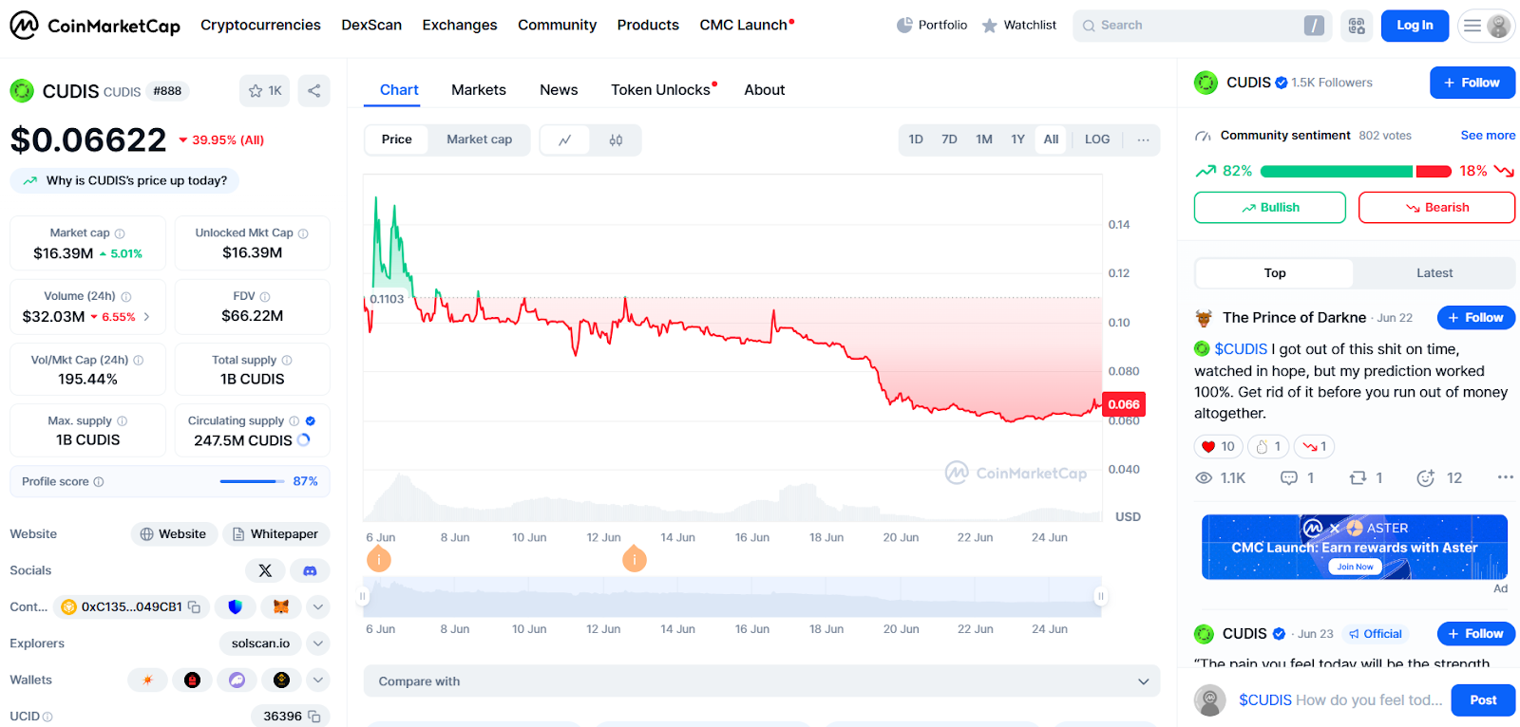Toggle LOG scale on chart

[x=1097, y=140]
